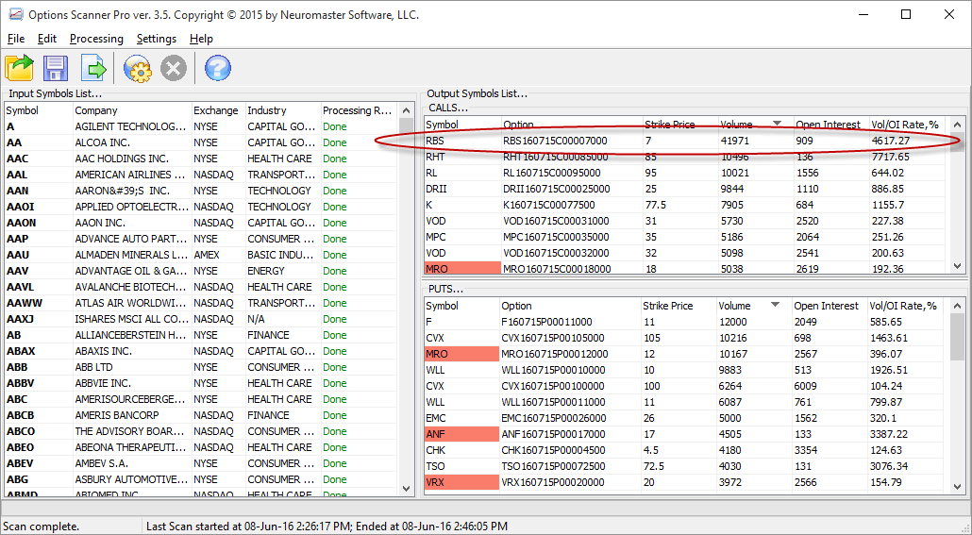This screenshot has width=972, height=535.
Task: Select option CVX160715P00105000
Action: (553, 339)
